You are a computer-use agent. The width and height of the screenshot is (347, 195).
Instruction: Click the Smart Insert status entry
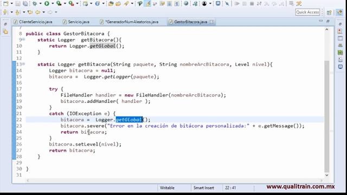204,188
